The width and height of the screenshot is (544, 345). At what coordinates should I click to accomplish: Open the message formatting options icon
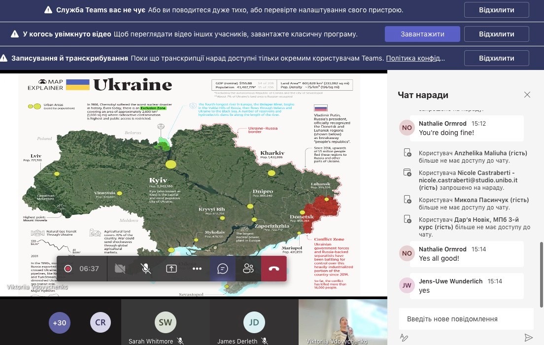pyautogui.click(x=405, y=338)
